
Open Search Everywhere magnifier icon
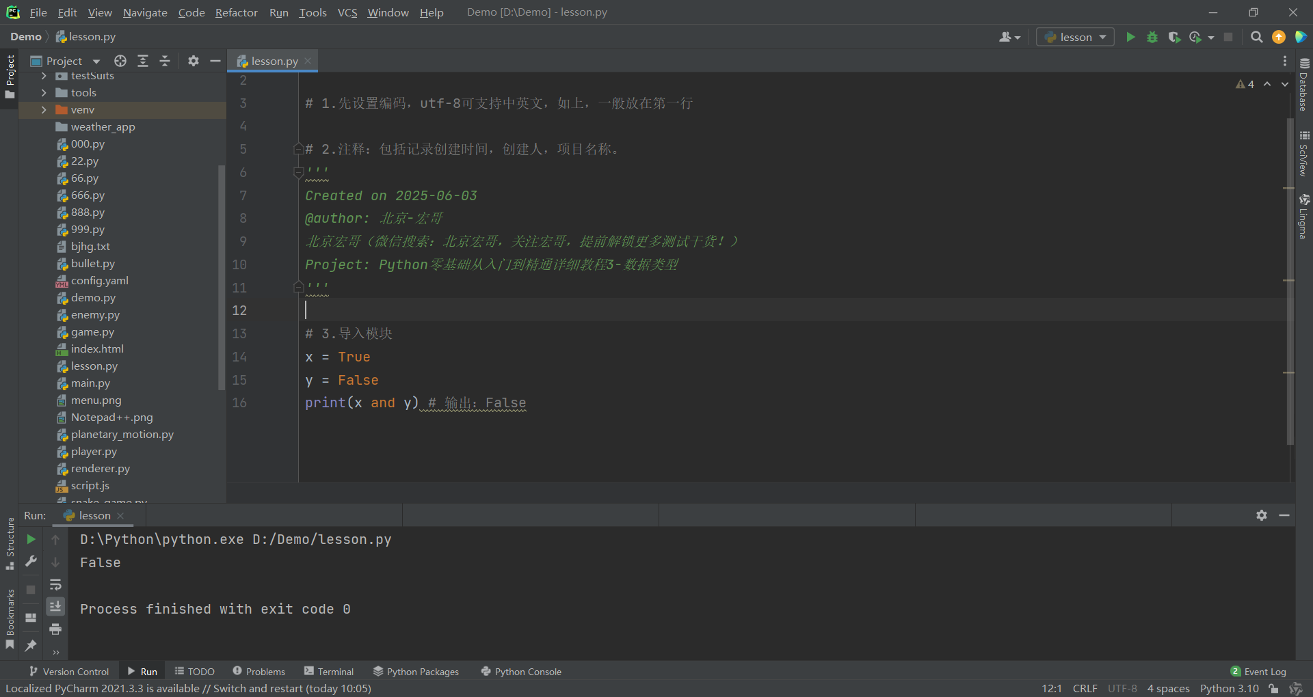1256,37
